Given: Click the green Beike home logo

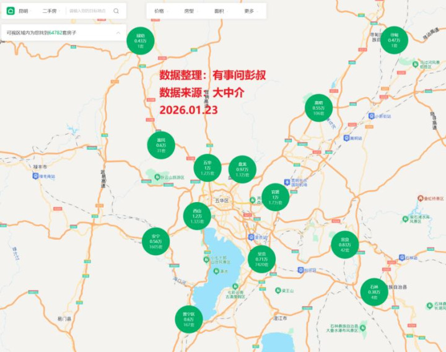Looking at the screenshot, I should pos(11,11).
